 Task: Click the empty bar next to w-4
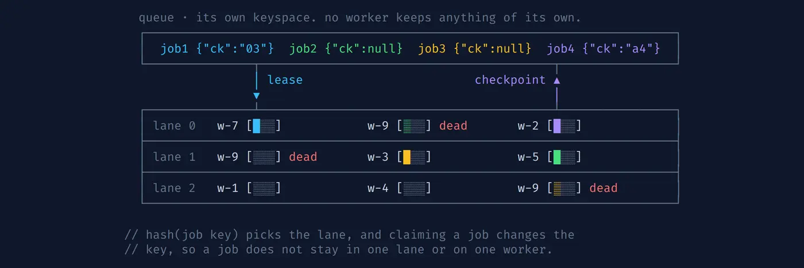tap(414, 188)
